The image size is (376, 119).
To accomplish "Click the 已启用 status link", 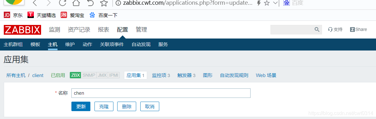I will point(58,75).
